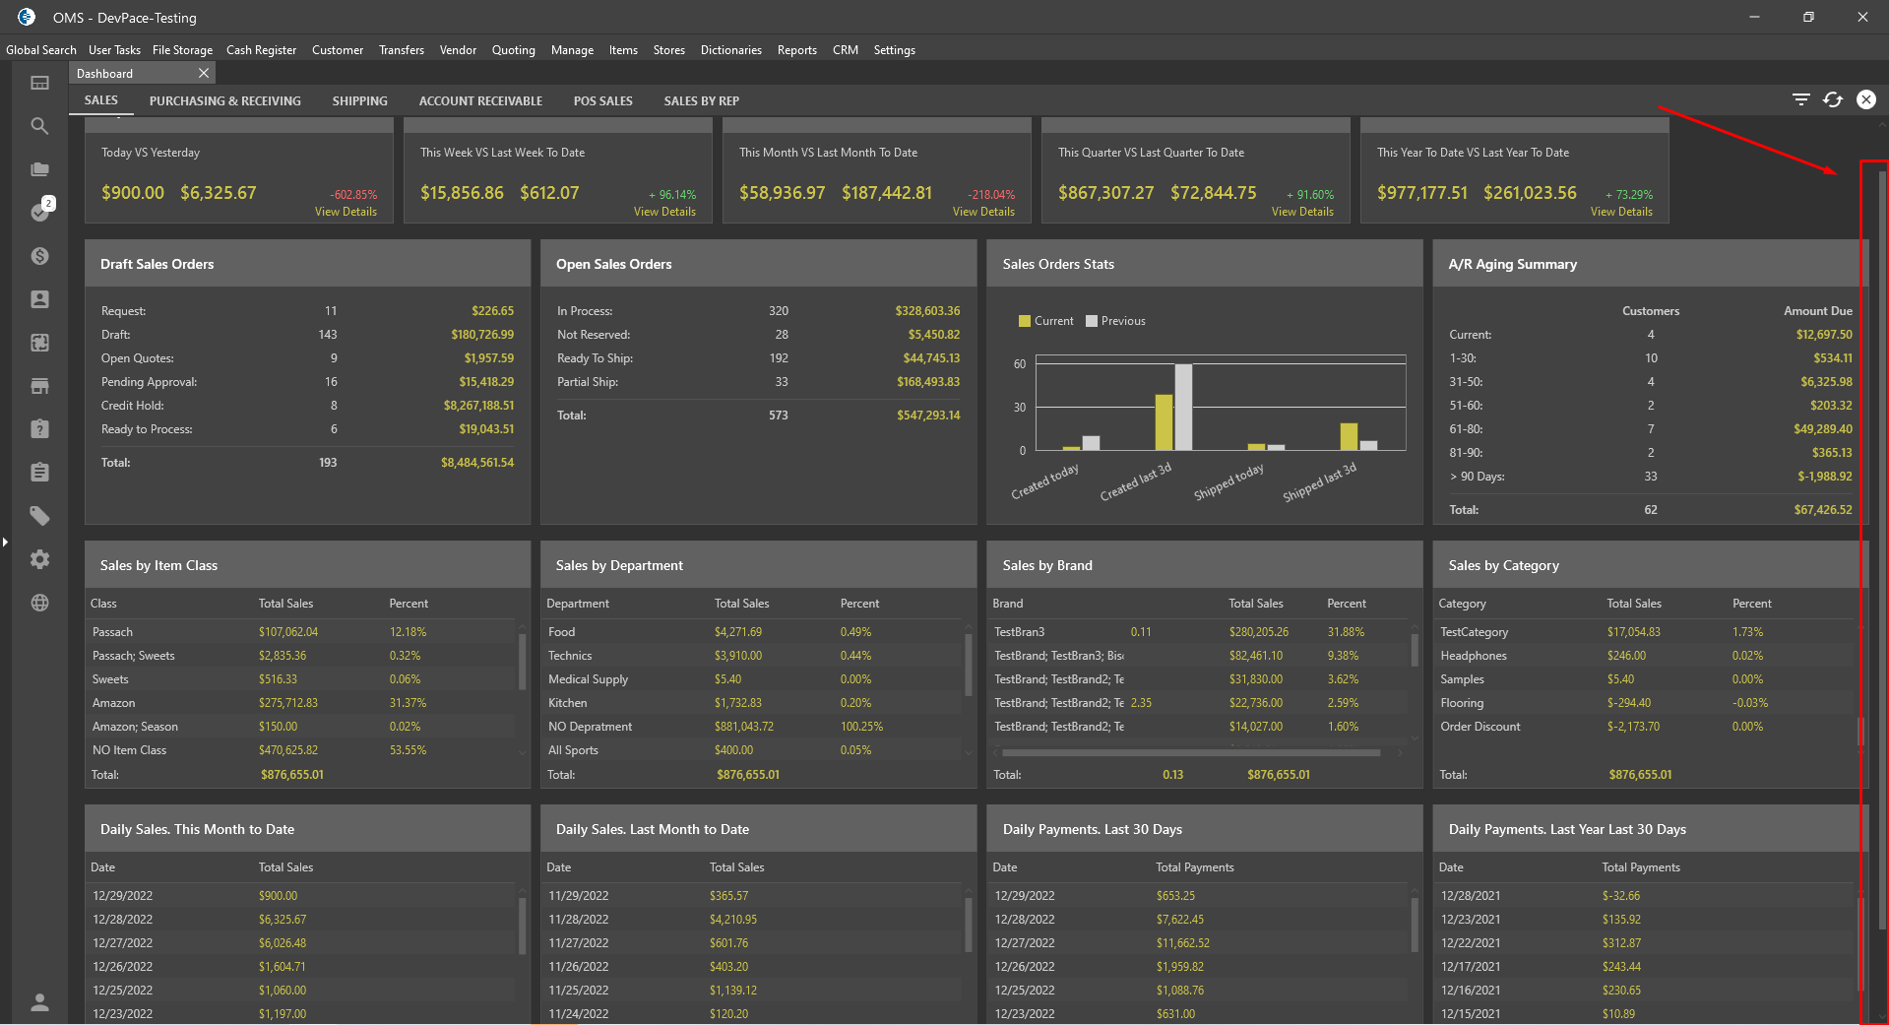Select the Amazon row in Sales by Item Class

tap(302, 703)
